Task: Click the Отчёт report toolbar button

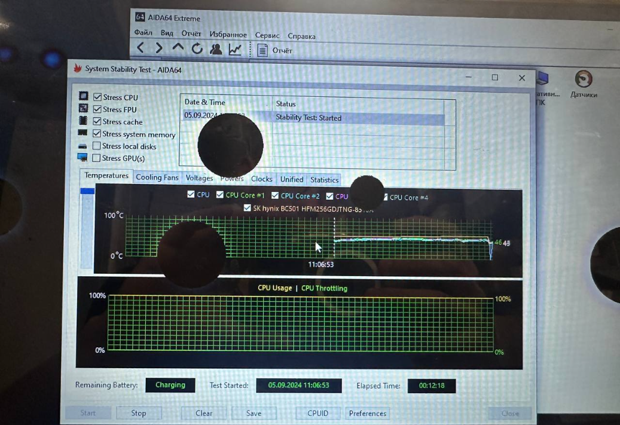Action: (x=275, y=50)
